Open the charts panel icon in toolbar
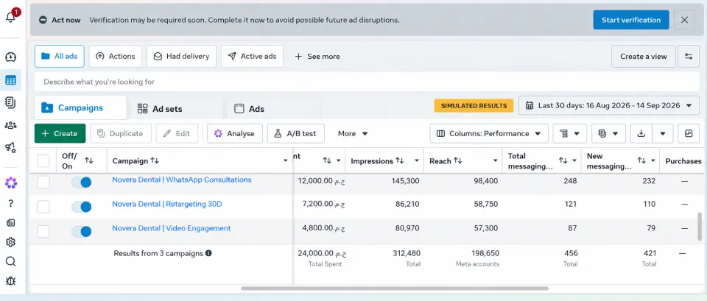 tap(689, 133)
